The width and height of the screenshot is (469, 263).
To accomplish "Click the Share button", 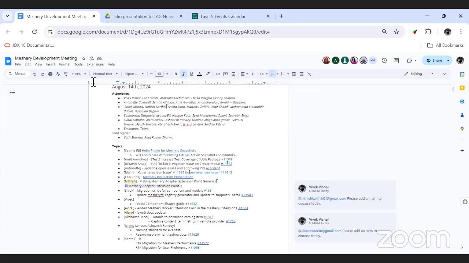I will [434, 60].
